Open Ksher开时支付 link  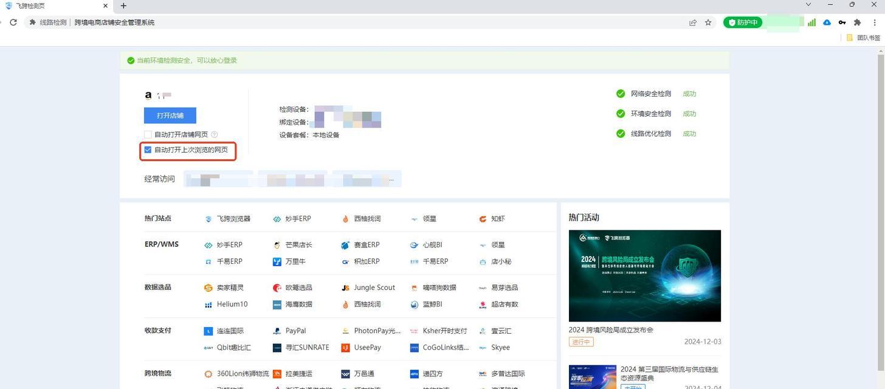click(439, 331)
